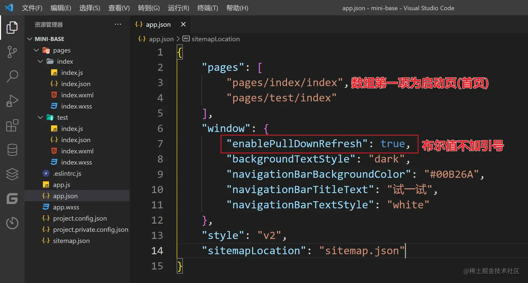Collapse the pages folder

point(36,50)
